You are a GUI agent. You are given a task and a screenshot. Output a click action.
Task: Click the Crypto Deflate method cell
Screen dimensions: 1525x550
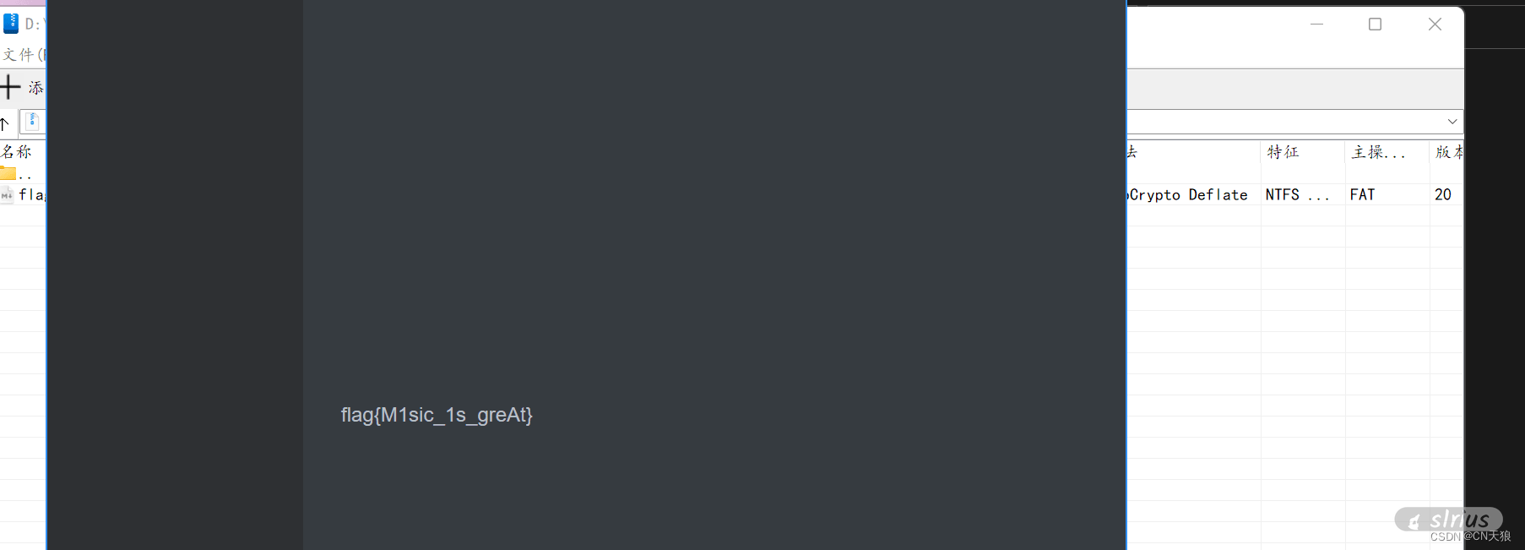pos(1188,195)
